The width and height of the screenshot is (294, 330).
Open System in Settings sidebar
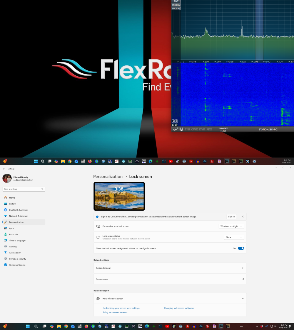pyautogui.click(x=24, y=204)
